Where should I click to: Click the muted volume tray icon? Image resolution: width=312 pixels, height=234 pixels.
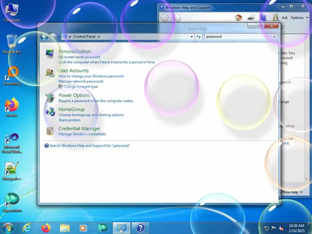pos(281,228)
